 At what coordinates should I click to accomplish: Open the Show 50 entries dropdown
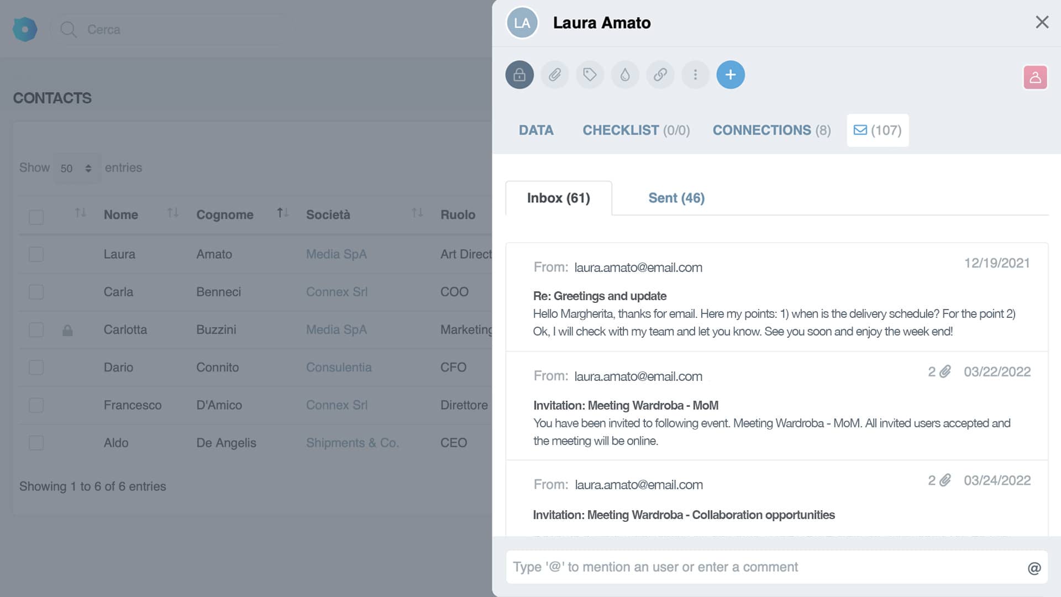click(76, 168)
